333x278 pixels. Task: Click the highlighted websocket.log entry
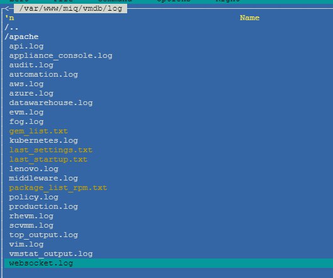(169, 263)
